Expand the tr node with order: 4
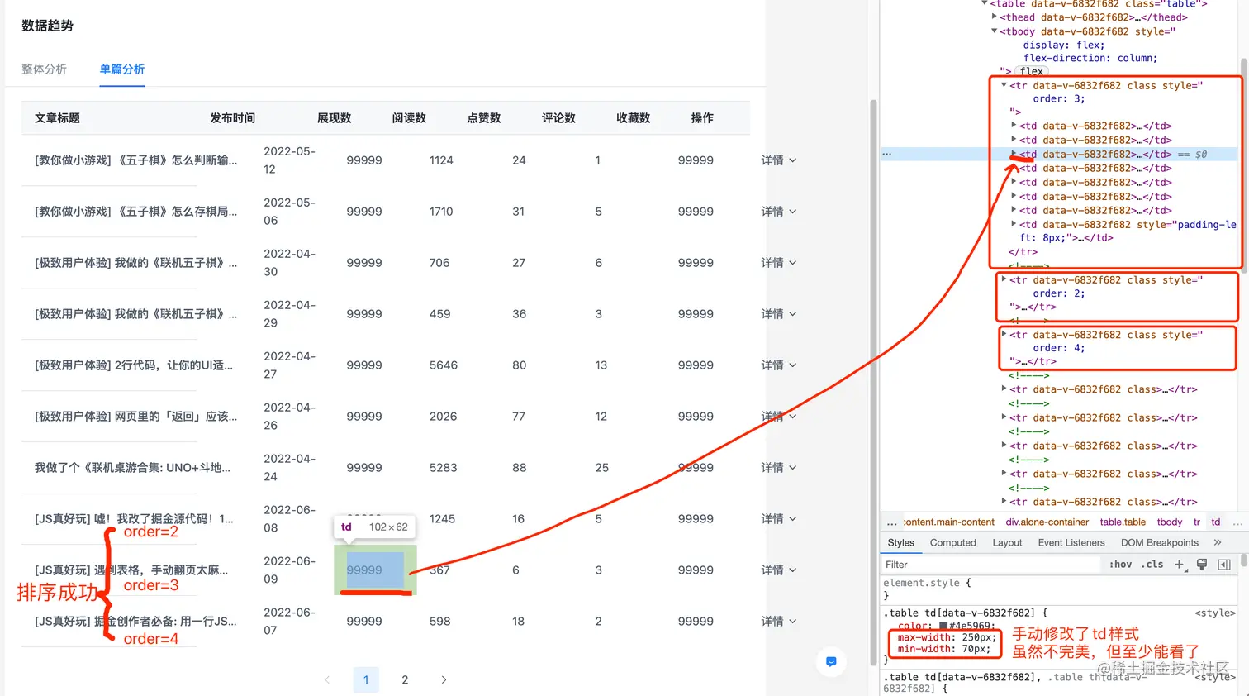 [1004, 335]
